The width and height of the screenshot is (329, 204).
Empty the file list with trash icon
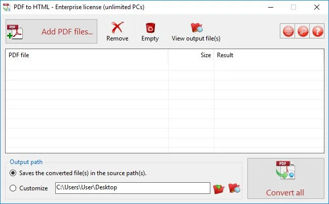(150, 31)
